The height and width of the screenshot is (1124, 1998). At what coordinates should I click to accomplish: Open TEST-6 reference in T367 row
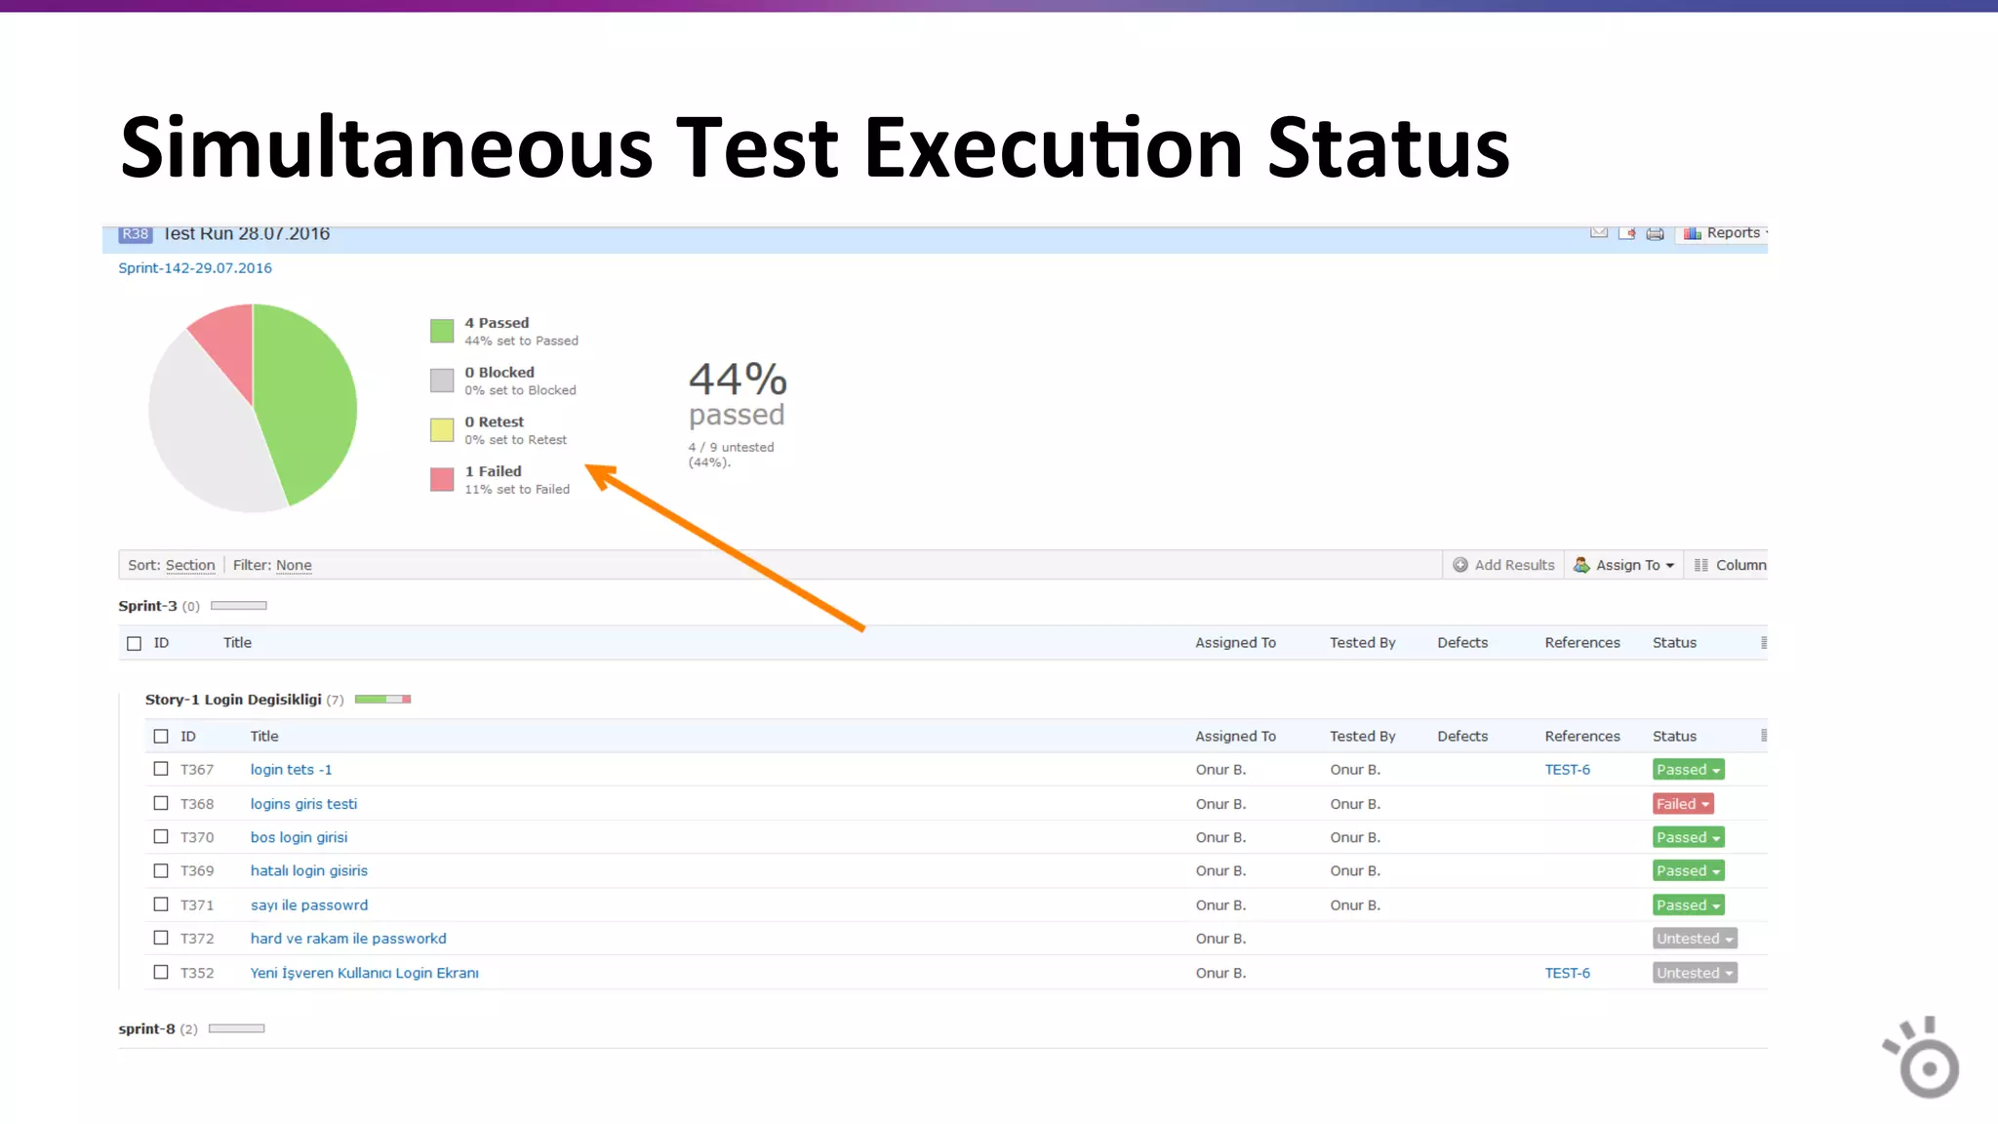pos(1567,770)
